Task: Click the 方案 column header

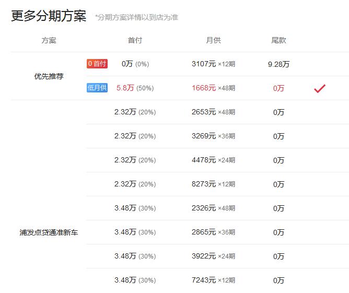Action: 49,40
